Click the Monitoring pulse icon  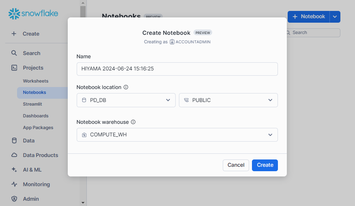14,184
